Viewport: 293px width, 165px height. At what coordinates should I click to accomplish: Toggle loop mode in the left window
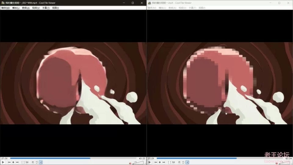37,162
